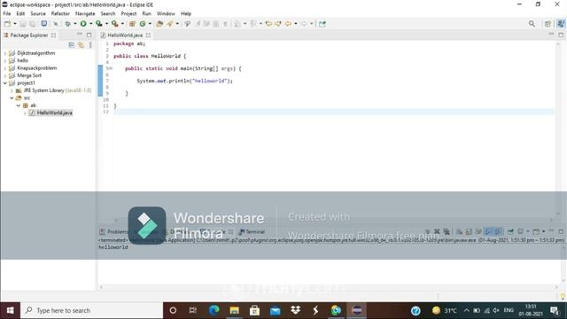
Task: Open Package Explorer view menu
Action: 90,45
